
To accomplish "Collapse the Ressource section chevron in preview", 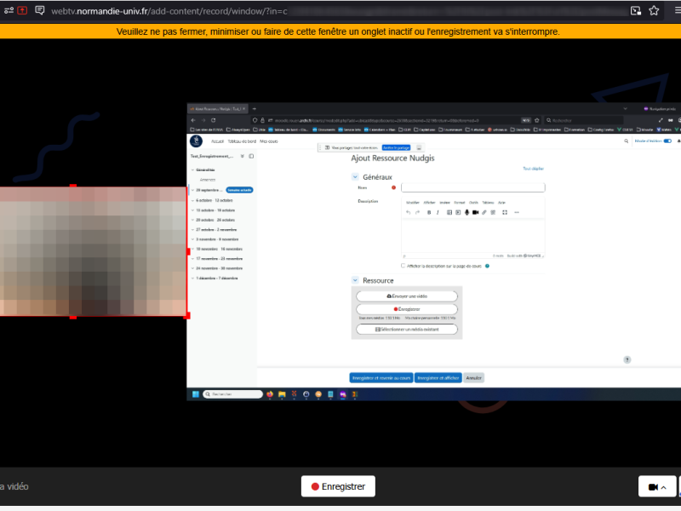I will (x=355, y=280).
